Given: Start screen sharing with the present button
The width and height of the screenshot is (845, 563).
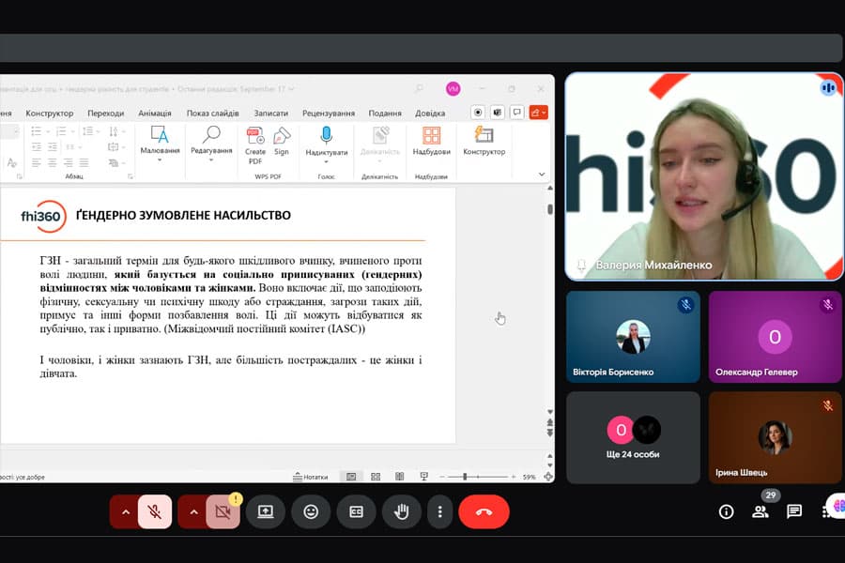Looking at the screenshot, I should [x=266, y=511].
